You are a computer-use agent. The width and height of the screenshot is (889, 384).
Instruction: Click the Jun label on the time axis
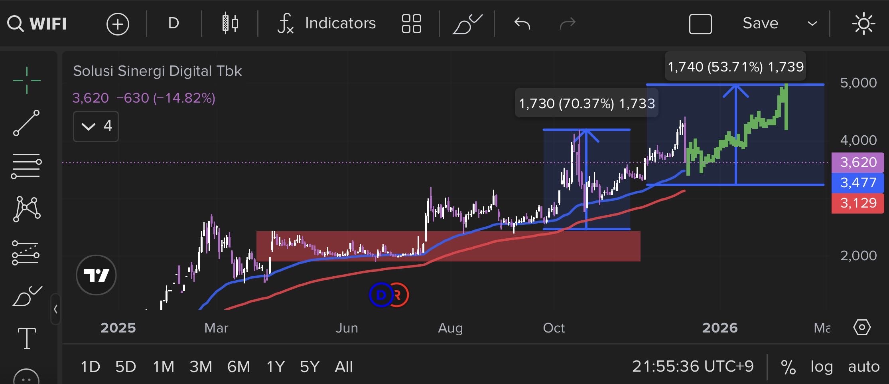pyautogui.click(x=347, y=328)
